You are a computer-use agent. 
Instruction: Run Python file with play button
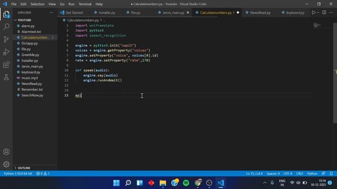tap(314, 13)
